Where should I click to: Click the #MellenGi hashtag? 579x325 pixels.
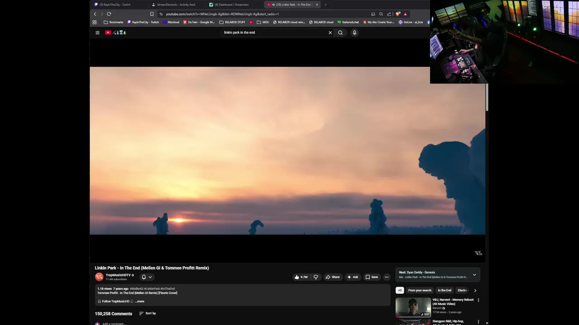[x=137, y=289]
